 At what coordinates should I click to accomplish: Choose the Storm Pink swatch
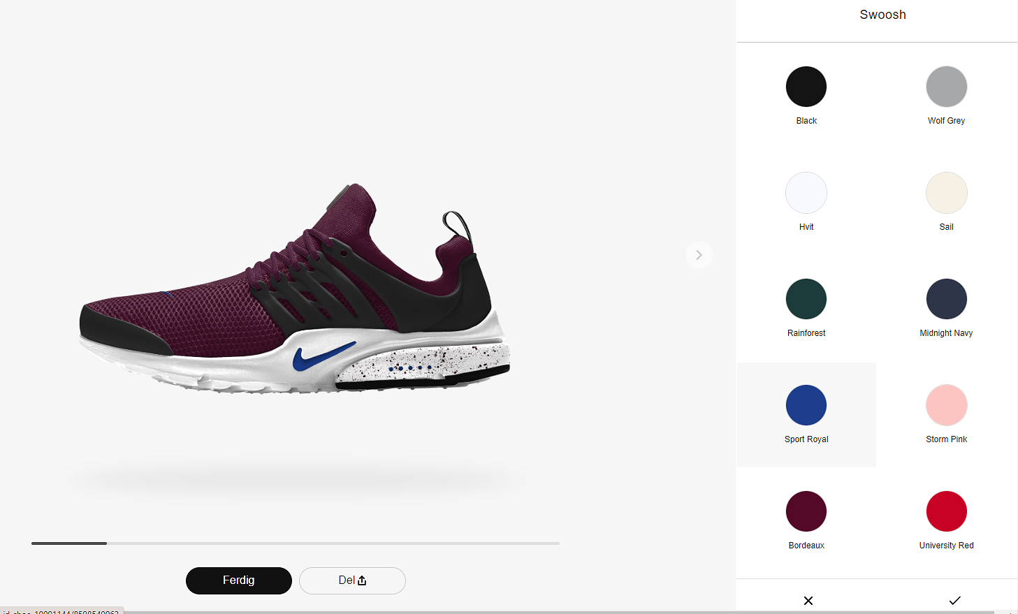click(947, 405)
